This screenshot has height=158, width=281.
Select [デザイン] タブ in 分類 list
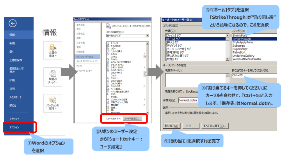point(196,46)
